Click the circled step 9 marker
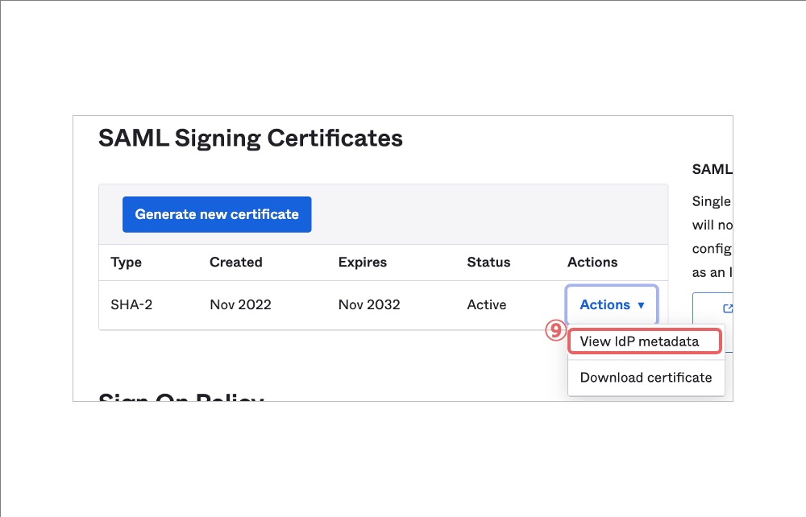The image size is (806, 517). point(555,331)
